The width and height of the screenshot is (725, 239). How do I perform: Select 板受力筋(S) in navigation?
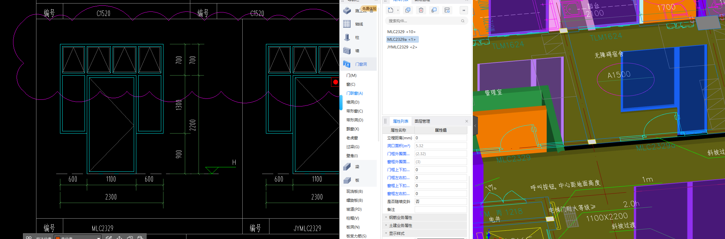tap(356, 236)
